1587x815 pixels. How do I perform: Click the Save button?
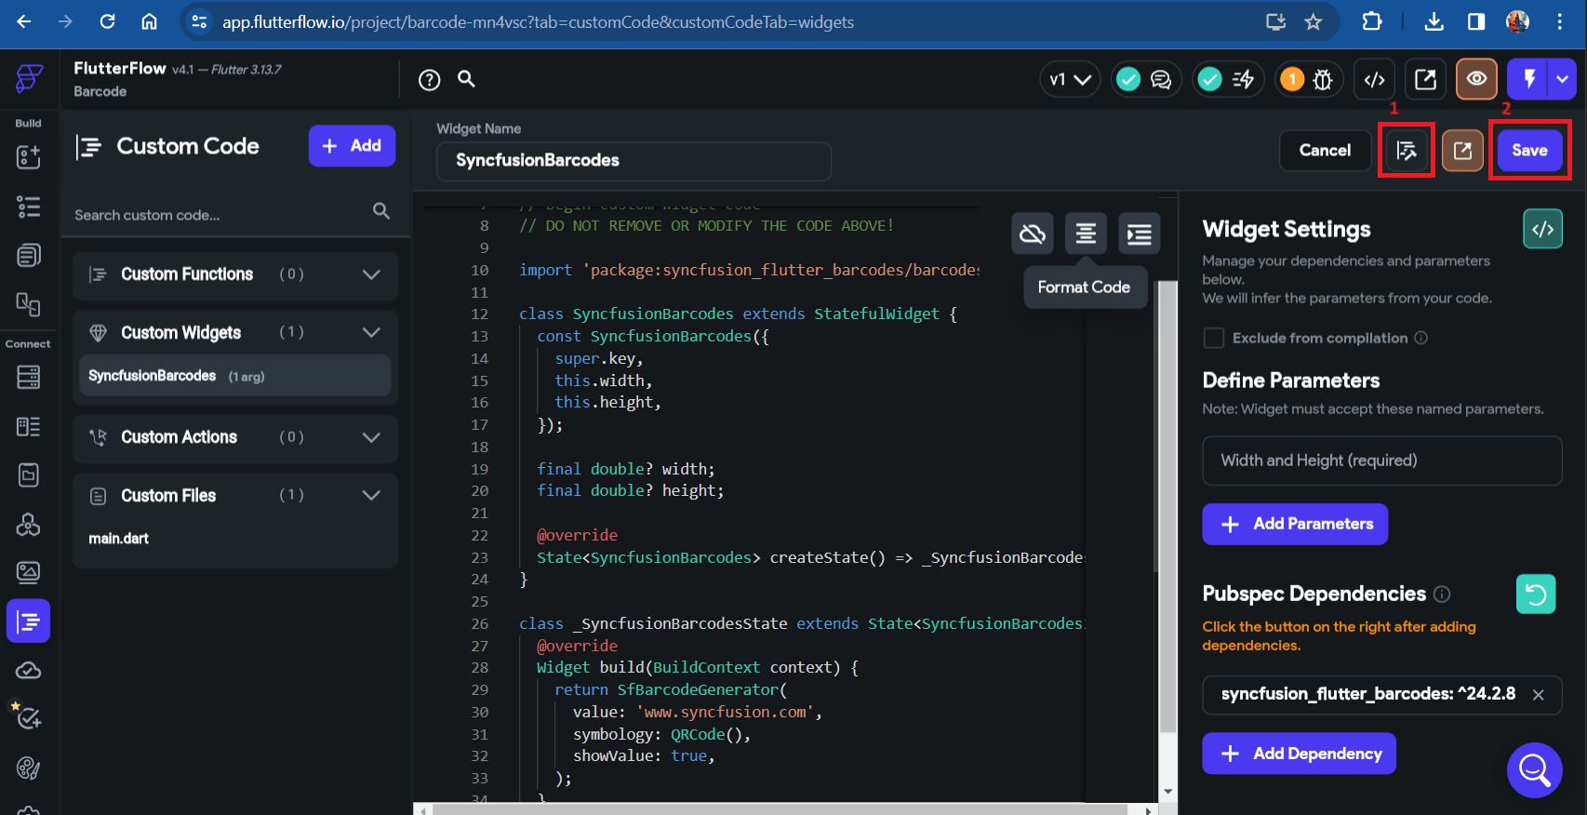pyautogui.click(x=1529, y=151)
